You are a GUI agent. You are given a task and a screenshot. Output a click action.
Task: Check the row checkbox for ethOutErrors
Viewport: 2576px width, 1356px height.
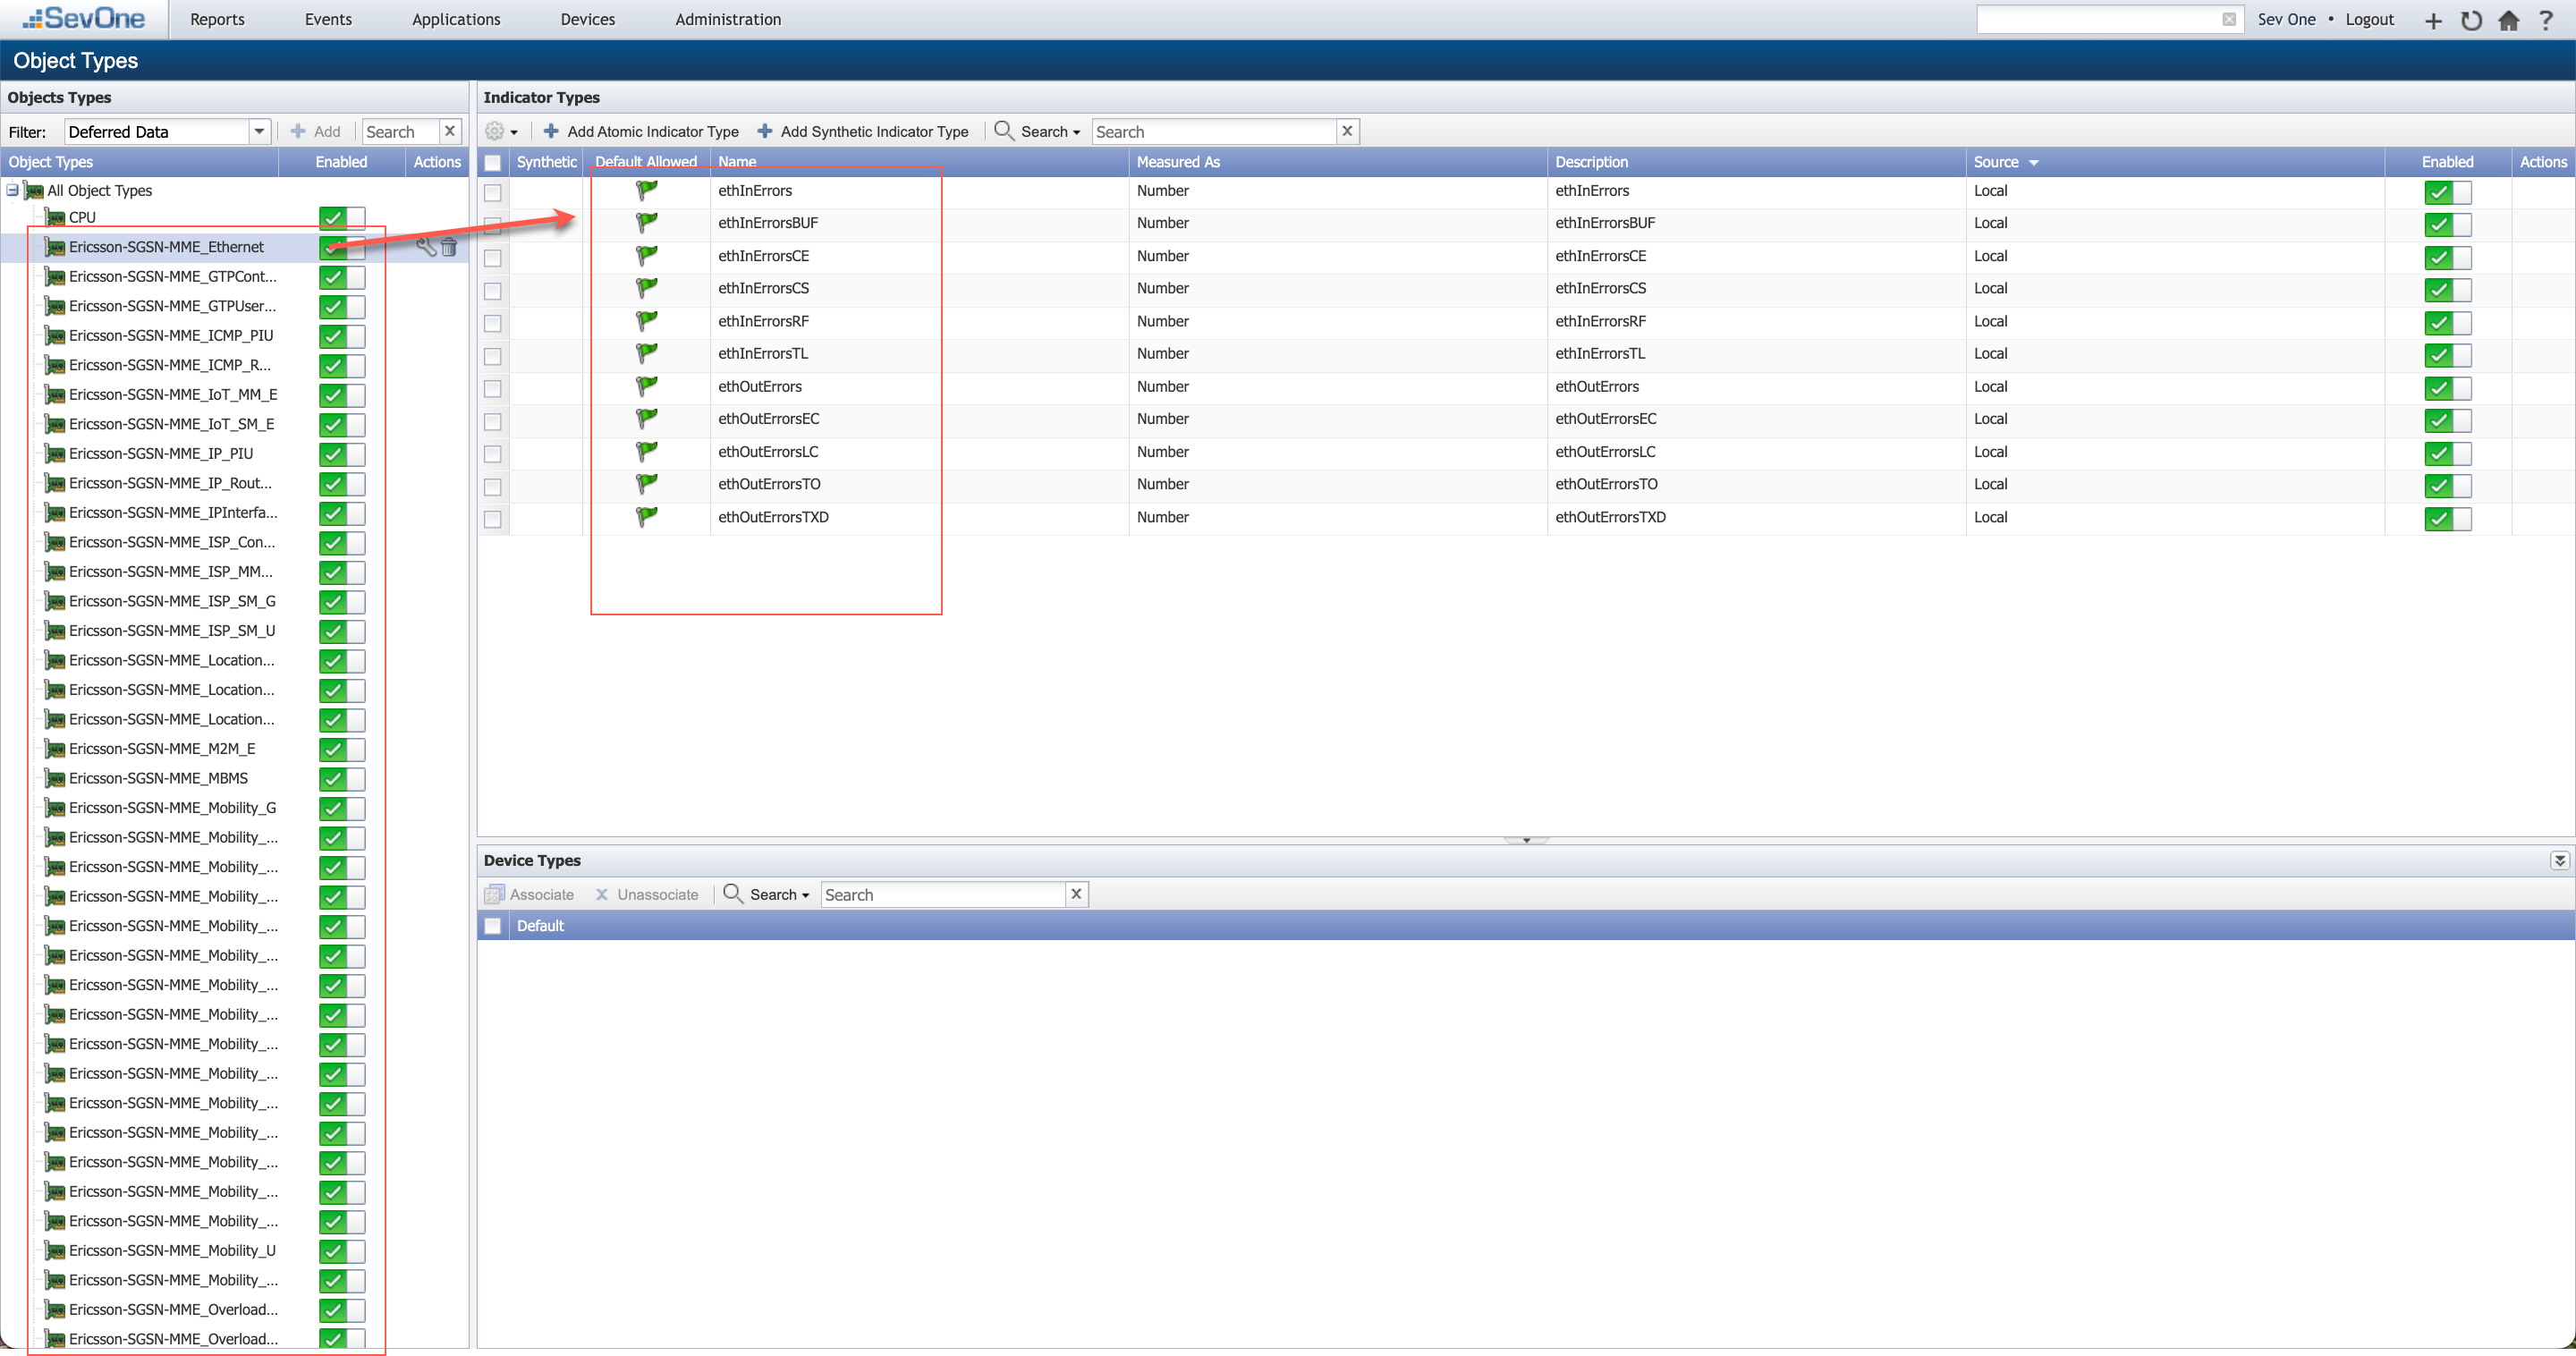(x=493, y=388)
